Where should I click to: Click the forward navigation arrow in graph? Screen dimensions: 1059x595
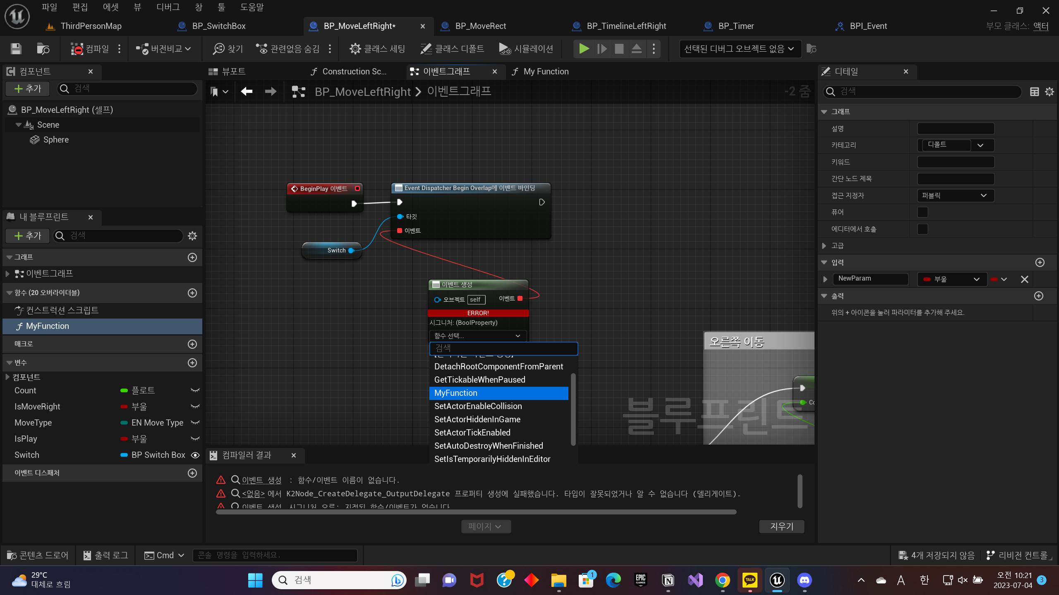271,91
